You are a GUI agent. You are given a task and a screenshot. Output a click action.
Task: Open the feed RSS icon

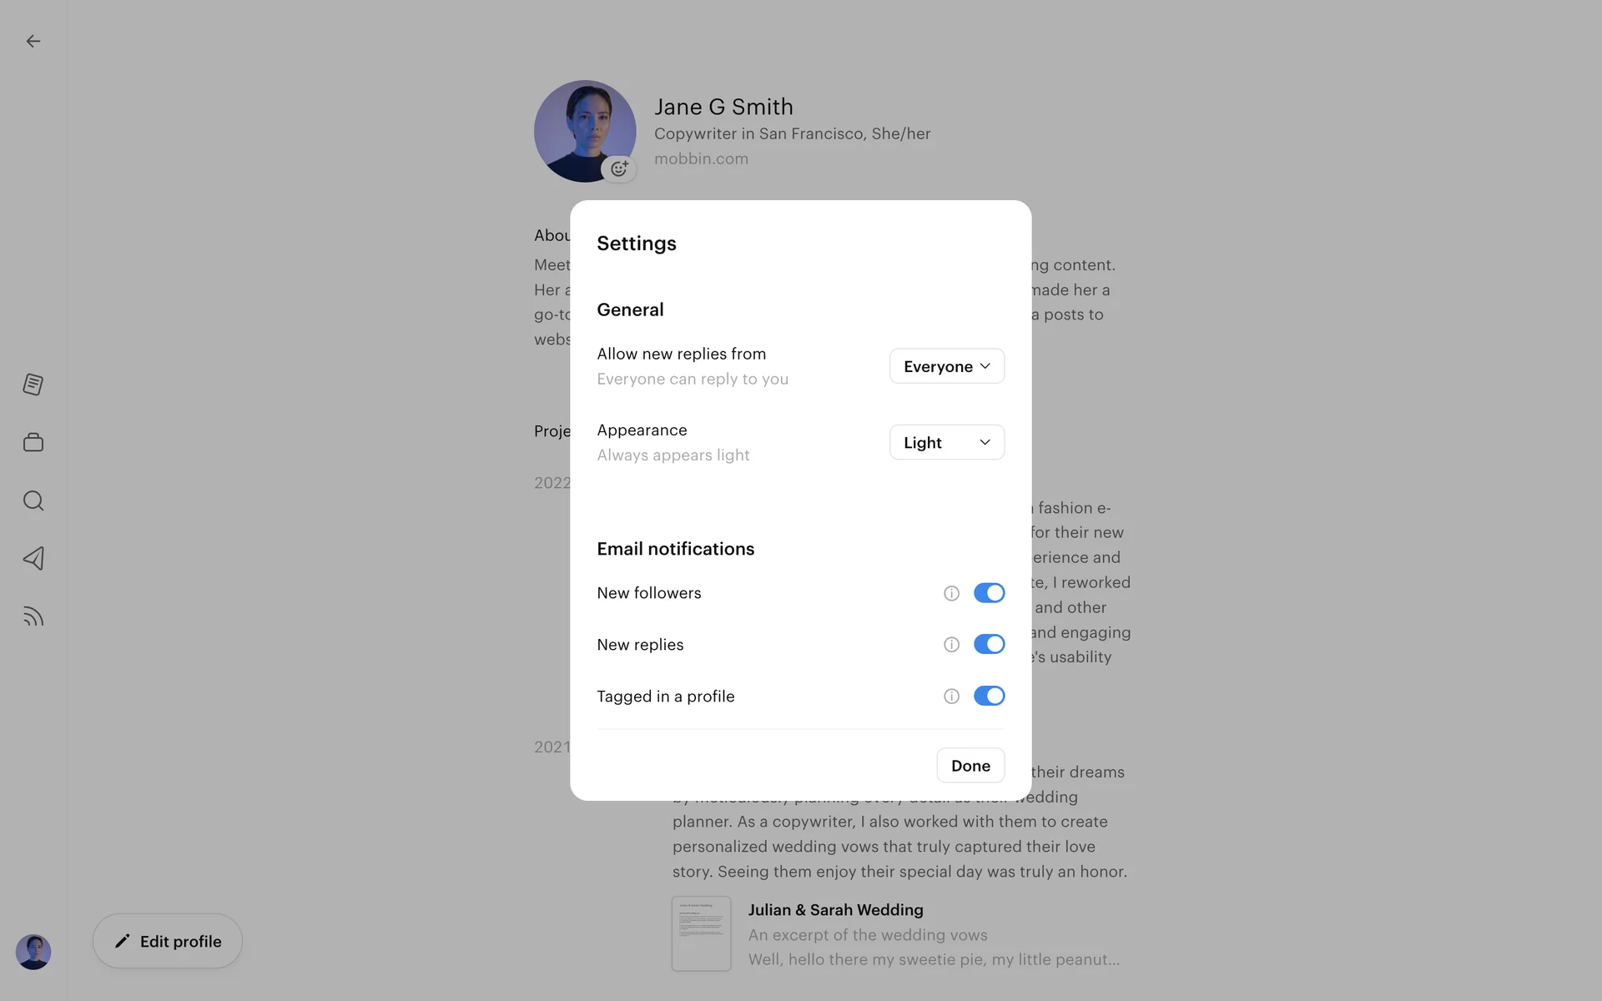coord(33,616)
